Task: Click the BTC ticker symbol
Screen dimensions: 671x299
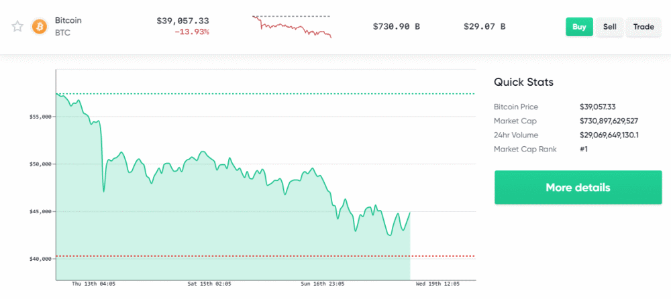Action: coord(62,32)
